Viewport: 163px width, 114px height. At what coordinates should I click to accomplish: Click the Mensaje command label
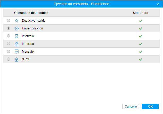click(x=28, y=52)
